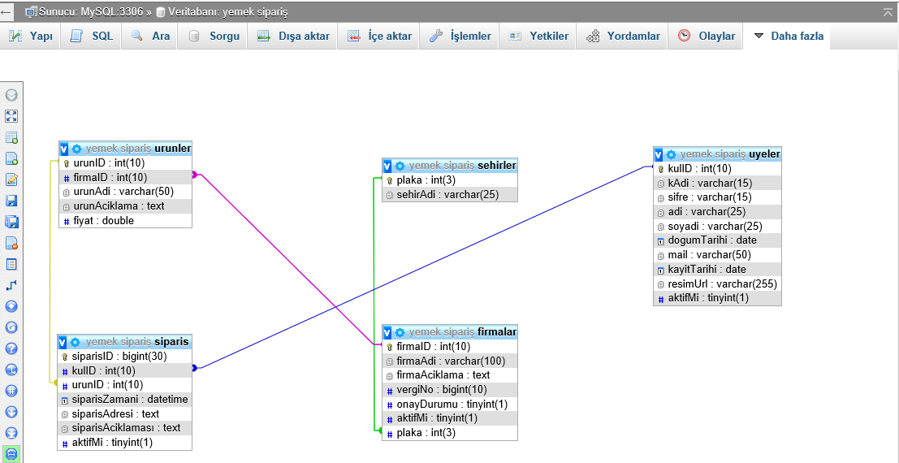899x463 pixels.
Task: Select the siparisZamani column in siparis table
Action: [x=129, y=400]
